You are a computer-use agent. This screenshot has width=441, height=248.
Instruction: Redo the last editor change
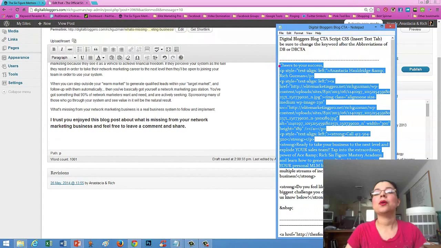tap(173, 58)
